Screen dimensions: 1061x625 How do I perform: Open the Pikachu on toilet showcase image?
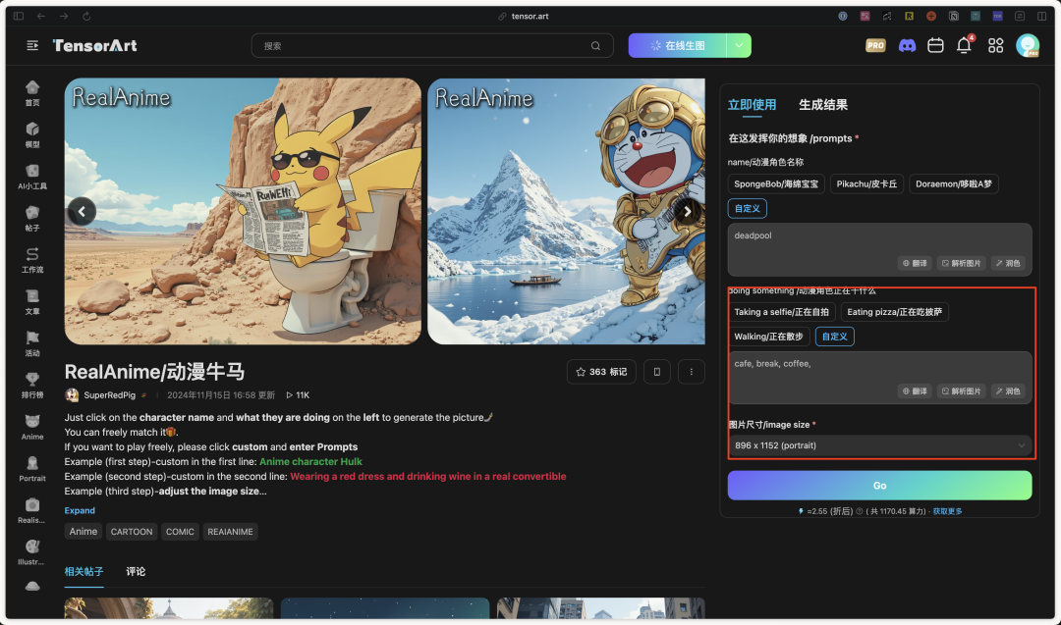click(243, 211)
